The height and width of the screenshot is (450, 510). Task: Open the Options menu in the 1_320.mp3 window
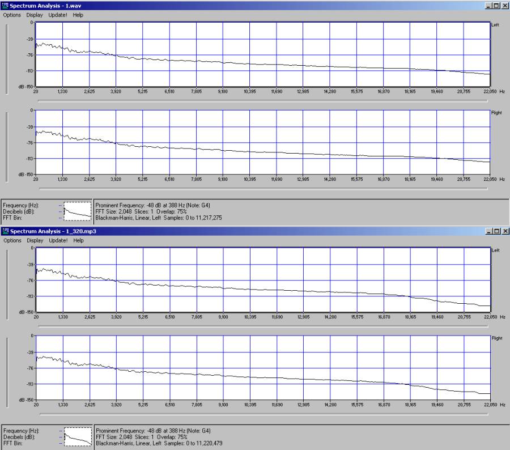point(12,240)
